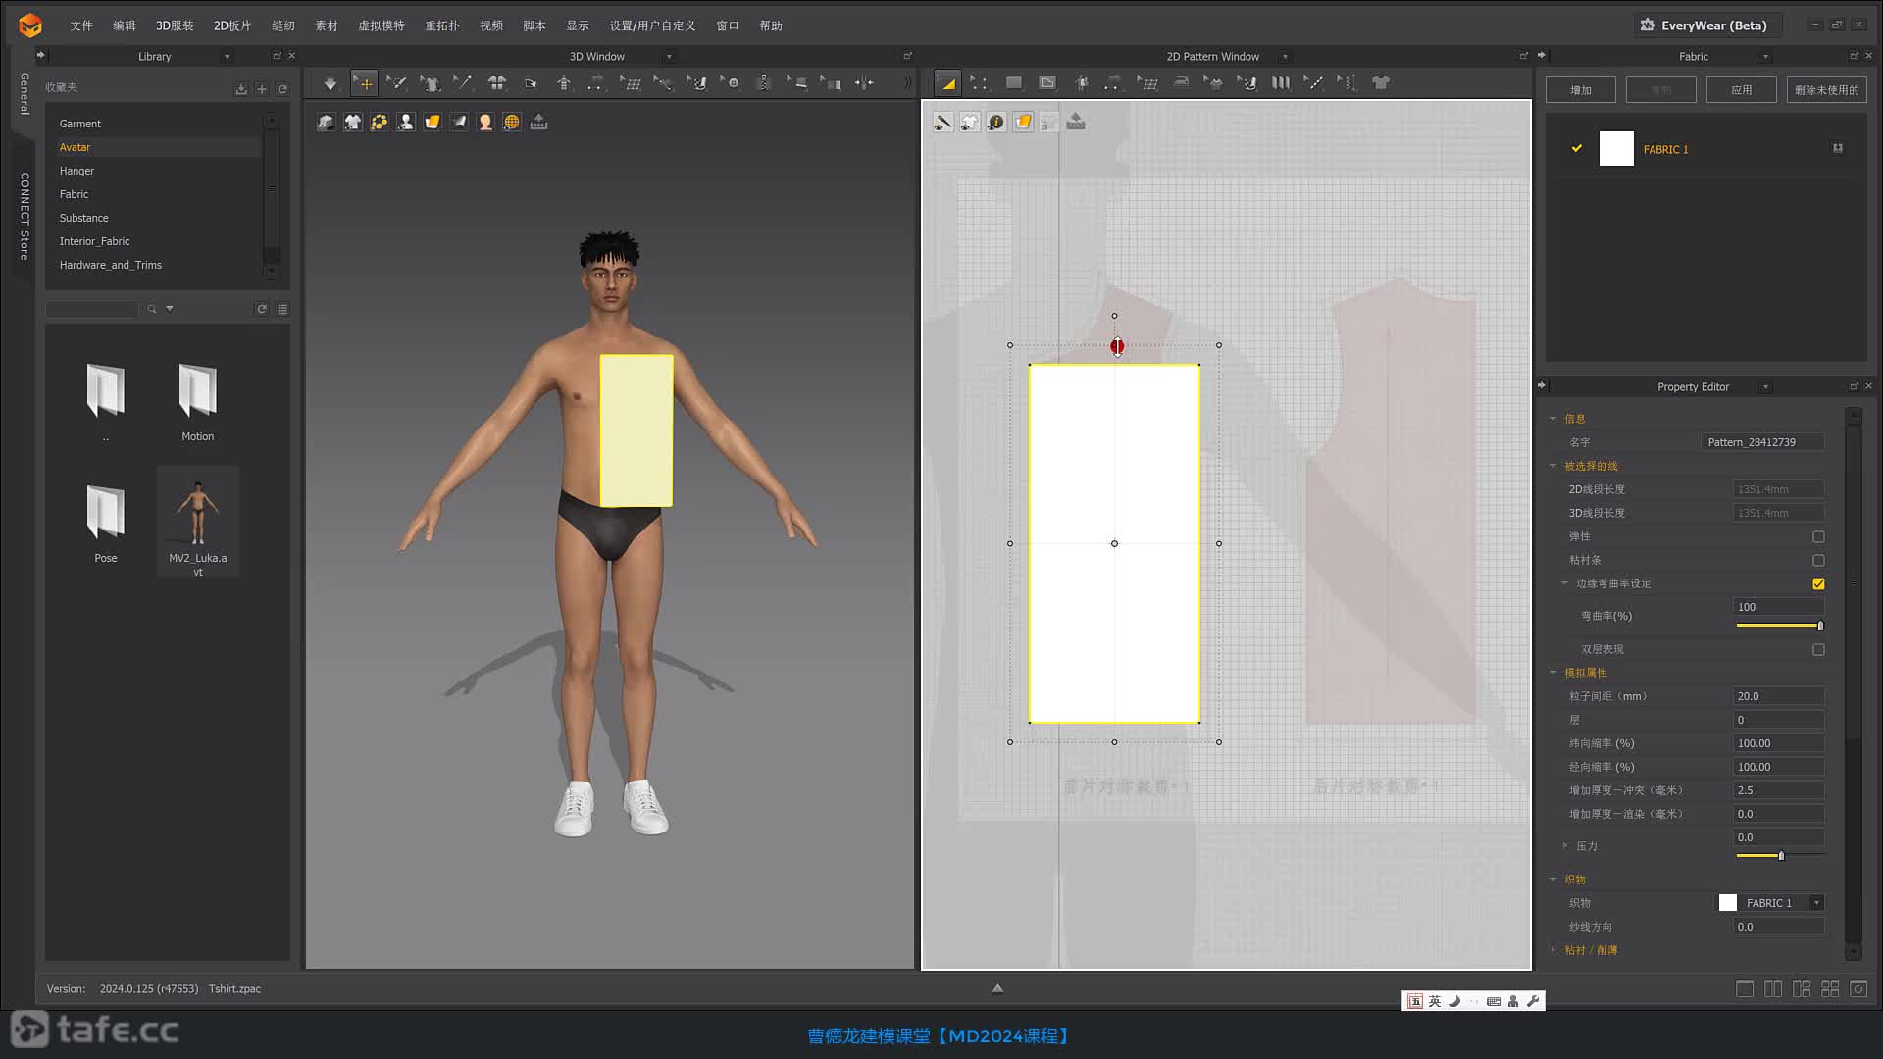Open the 缝纫 menu
The width and height of the screenshot is (1883, 1059).
tap(283, 25)
